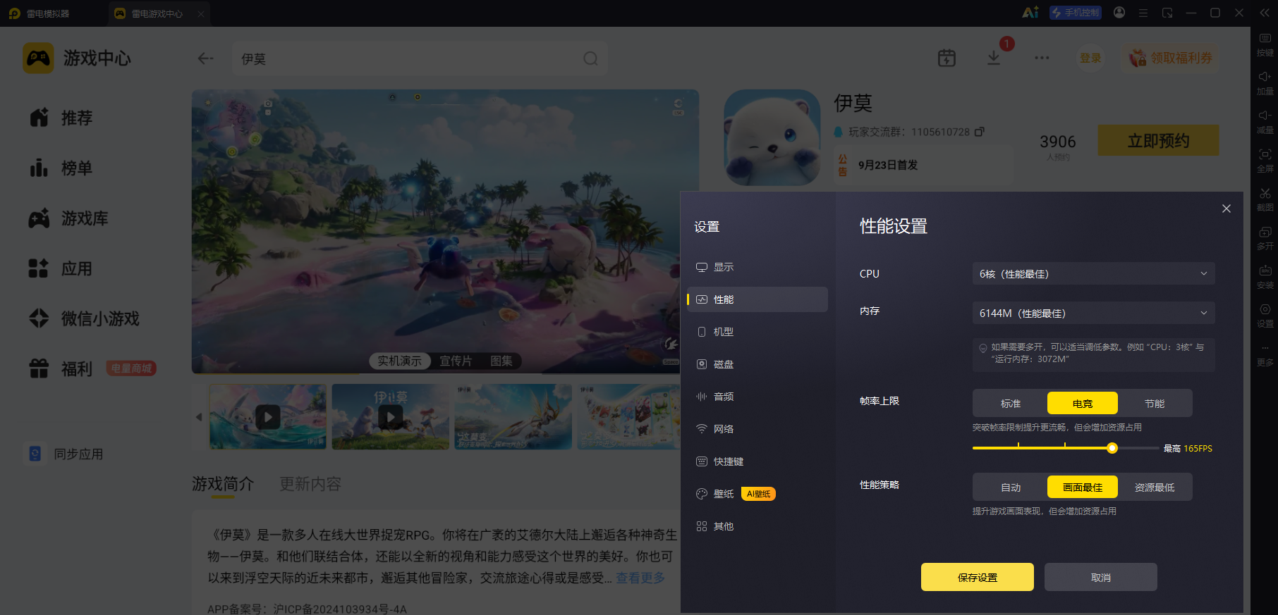Click the 登录 login button
This screenshot has width=1278, height=615.
[x=1090, y=58]
